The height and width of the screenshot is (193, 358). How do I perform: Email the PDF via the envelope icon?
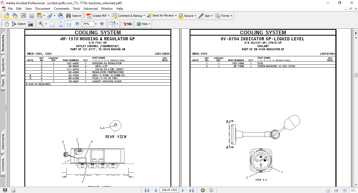click(60, 15)
